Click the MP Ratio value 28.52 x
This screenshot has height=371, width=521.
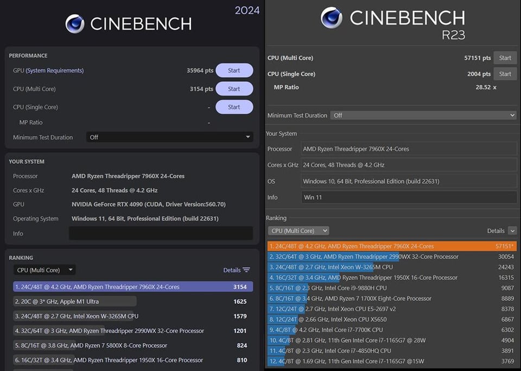(486, 87)
